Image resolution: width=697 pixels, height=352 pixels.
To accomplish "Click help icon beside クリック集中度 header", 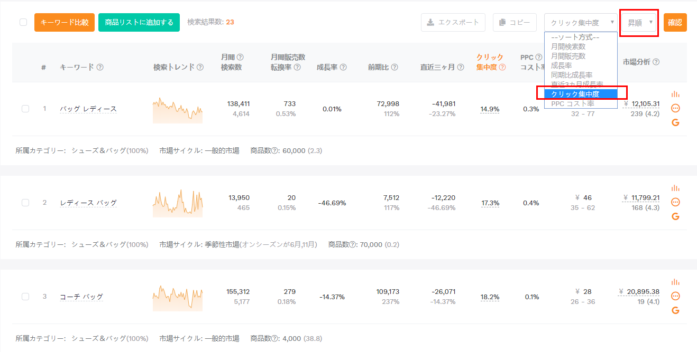I will 502,67.
